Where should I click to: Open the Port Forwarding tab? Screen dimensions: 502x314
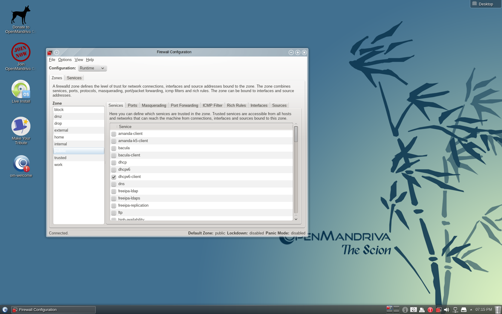point(184,105)
